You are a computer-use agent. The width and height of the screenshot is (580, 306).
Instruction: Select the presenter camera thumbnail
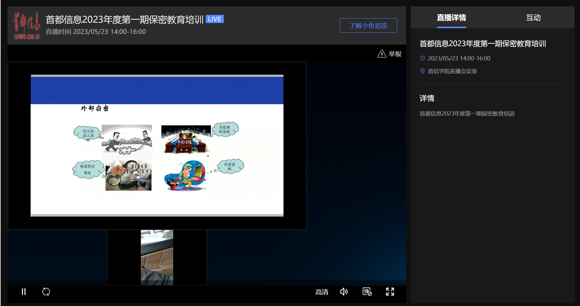(157, 257)
